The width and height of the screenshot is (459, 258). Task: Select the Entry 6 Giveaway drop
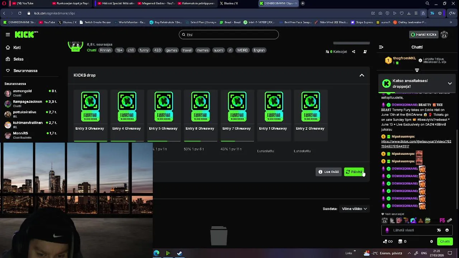[x=200, y=115]
